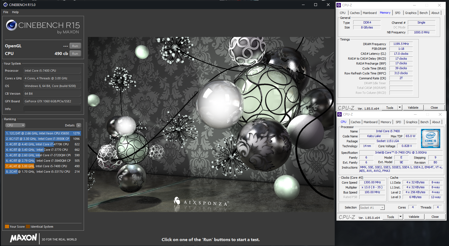The width and height of the screenshot is (449, 246).
Task: Click the Cinebench R15 sphere logo
Action: pyautogui.click(x=12, y=25)
